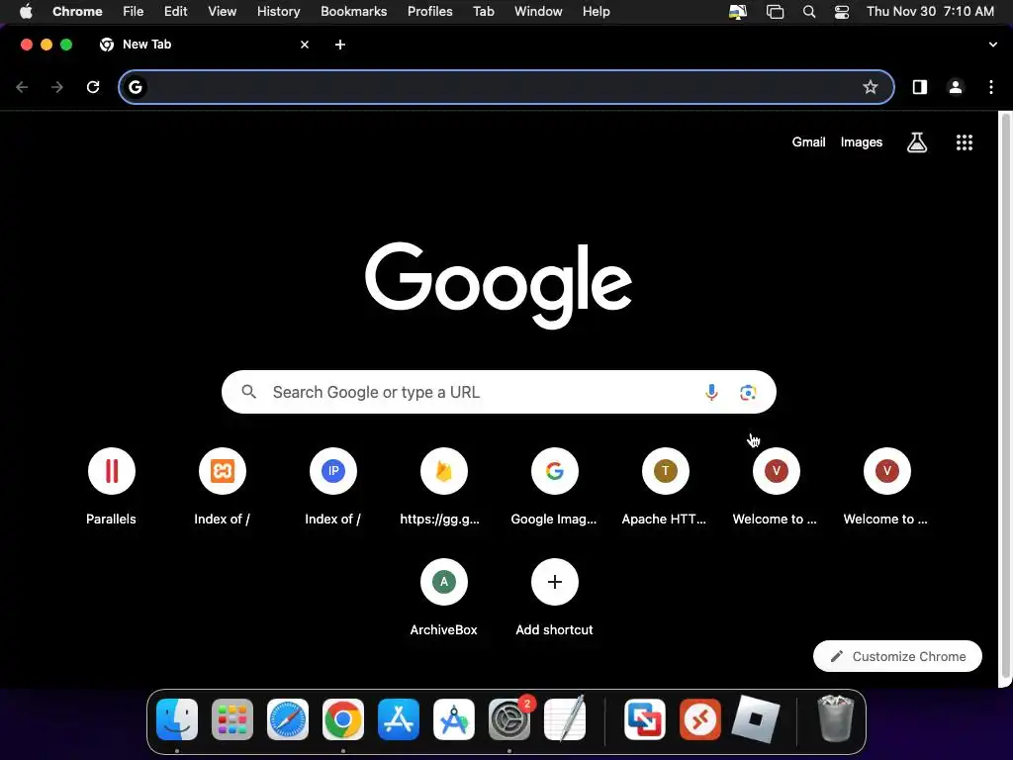Open Finder from the Dock
Screen dimensions: 1013x760
click(x=177, y=719)
